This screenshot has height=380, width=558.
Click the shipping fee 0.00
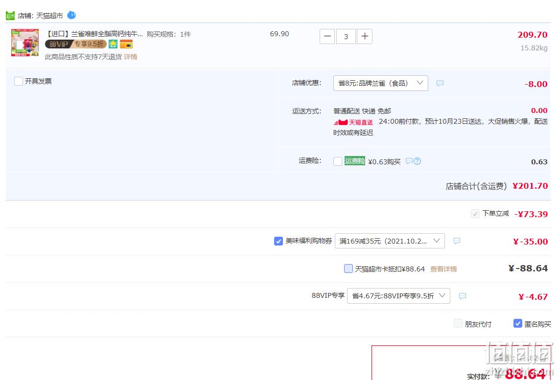[539, 111]
